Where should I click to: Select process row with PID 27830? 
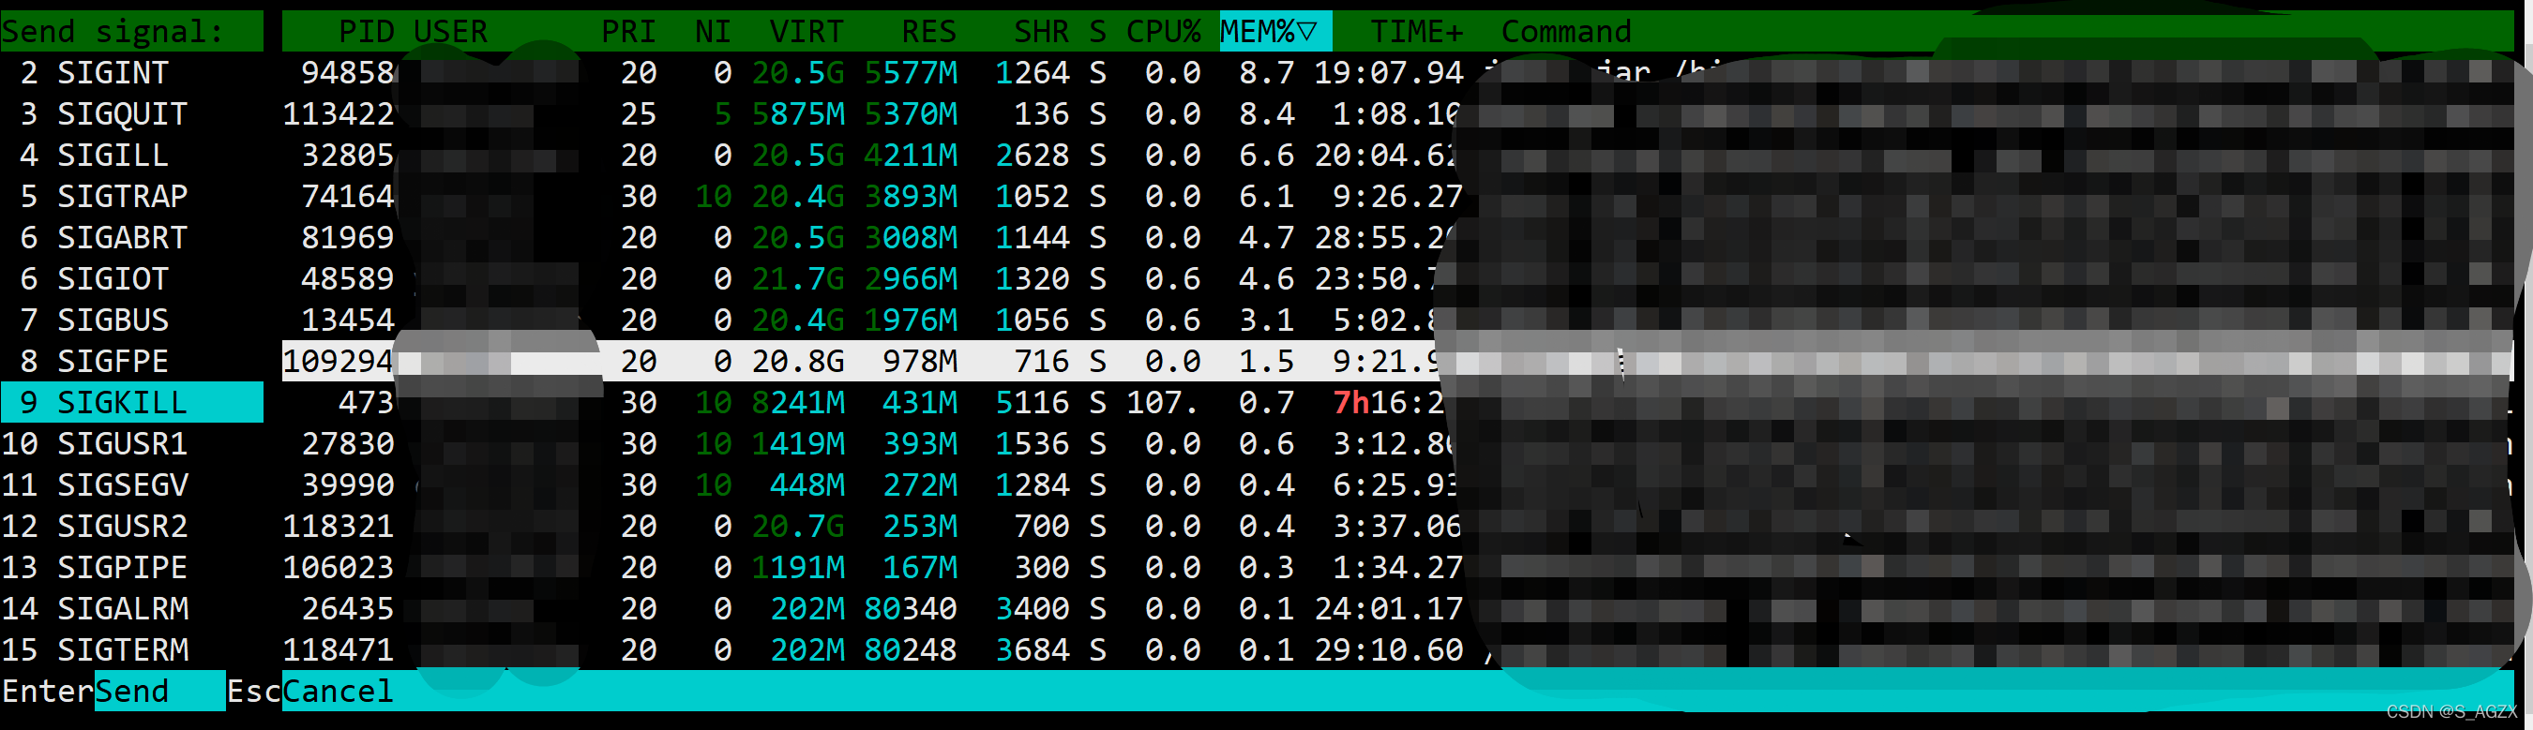[1397, 444]
